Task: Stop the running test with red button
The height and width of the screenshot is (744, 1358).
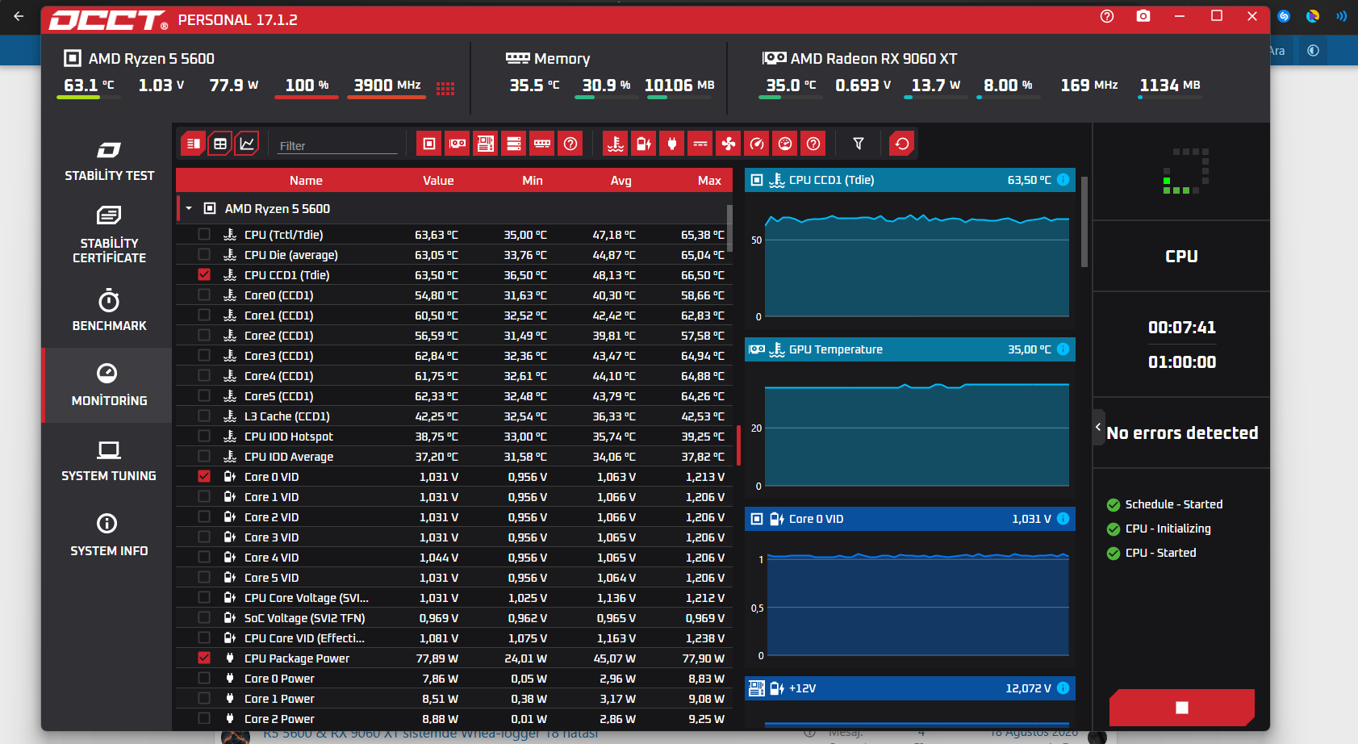Action: click(1181, 708)
